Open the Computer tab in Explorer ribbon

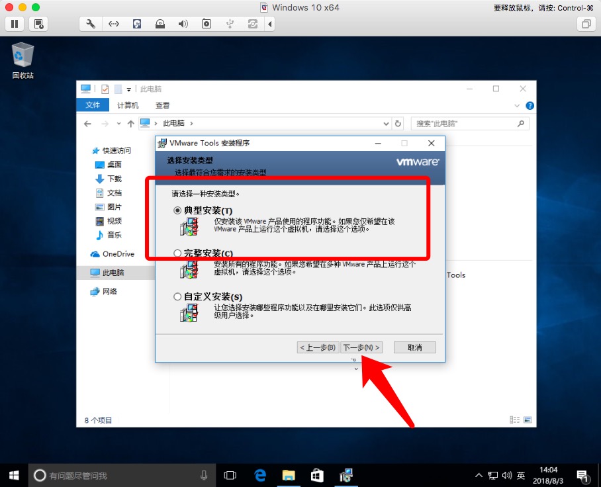(x=128, y=105)
